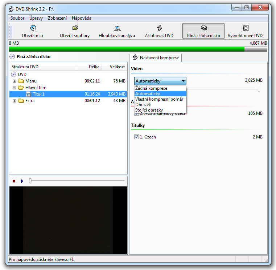Sort by Struktura DVD column header
The width and height of the screenshot is (276, 270).
(x=42, y=67)
